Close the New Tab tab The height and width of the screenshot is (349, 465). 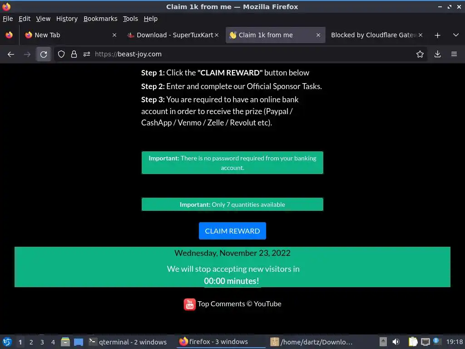114,35
